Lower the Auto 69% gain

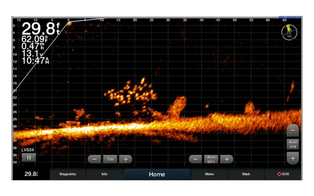coord(195,159)
